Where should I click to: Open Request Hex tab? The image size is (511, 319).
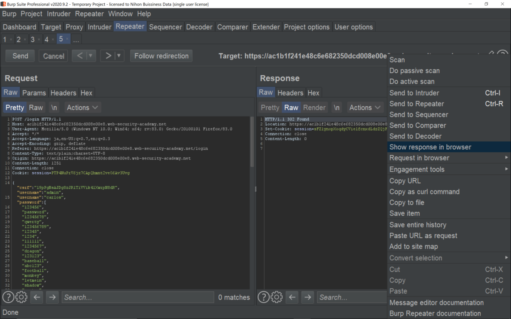click(x=86, y=93)
